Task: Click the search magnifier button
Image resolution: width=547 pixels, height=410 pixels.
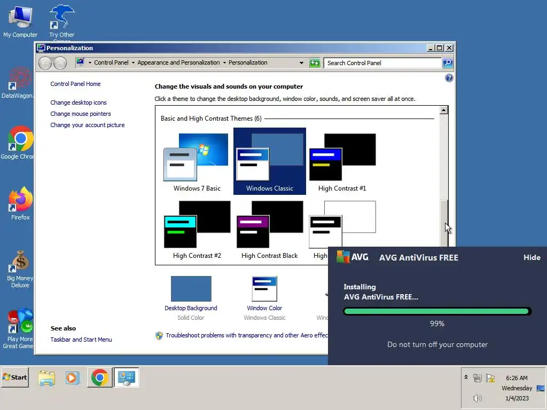Action: pyautogui.click(x=448, y=63)
